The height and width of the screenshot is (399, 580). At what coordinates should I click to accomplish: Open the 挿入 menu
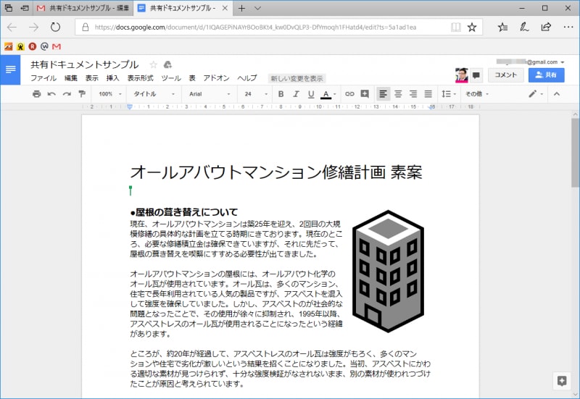tap(112, 78)
